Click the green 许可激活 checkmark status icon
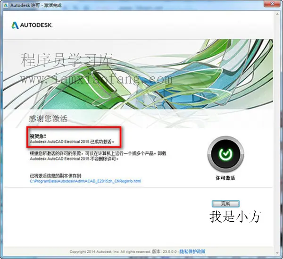 225,154
